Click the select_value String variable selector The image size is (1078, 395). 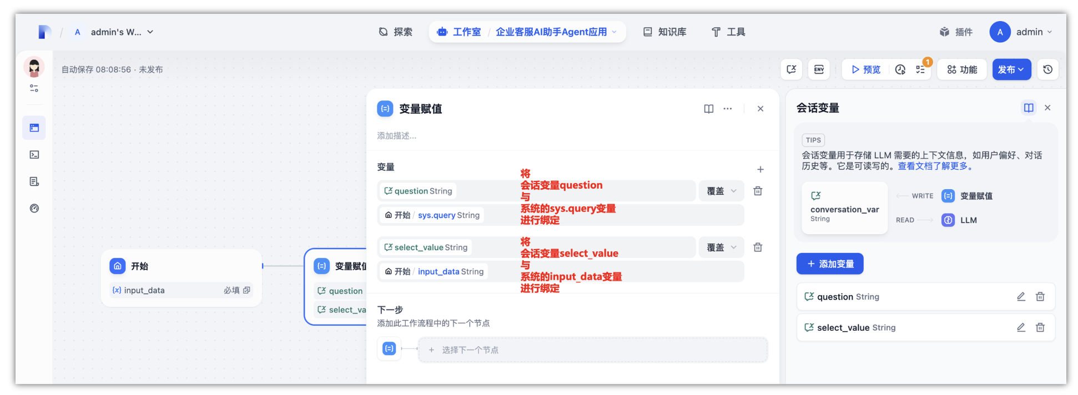coord(536,247)
